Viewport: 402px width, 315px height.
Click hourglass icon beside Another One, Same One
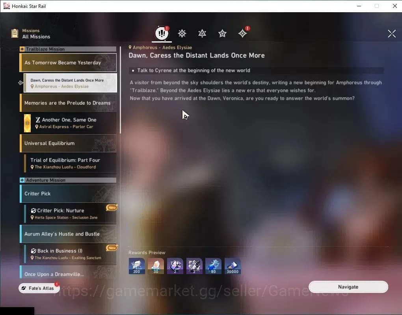click(x=38, y=120)
